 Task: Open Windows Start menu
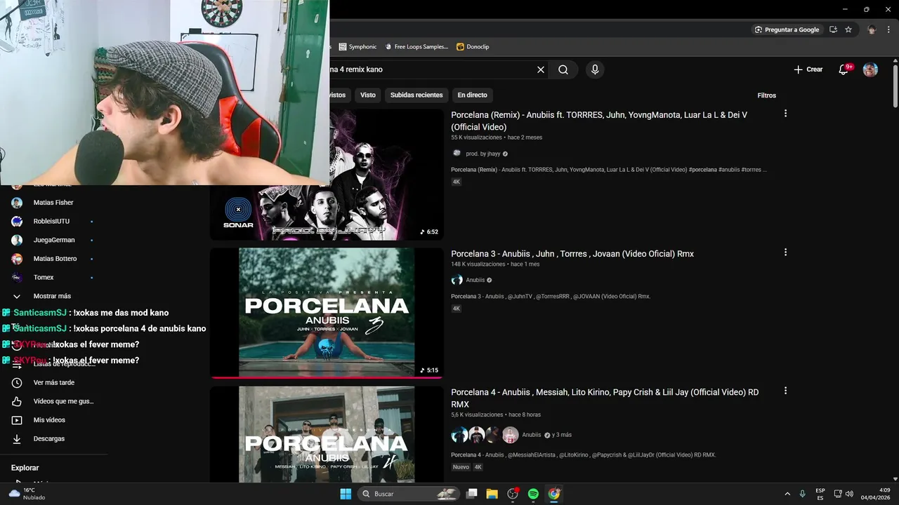(346, 494)
